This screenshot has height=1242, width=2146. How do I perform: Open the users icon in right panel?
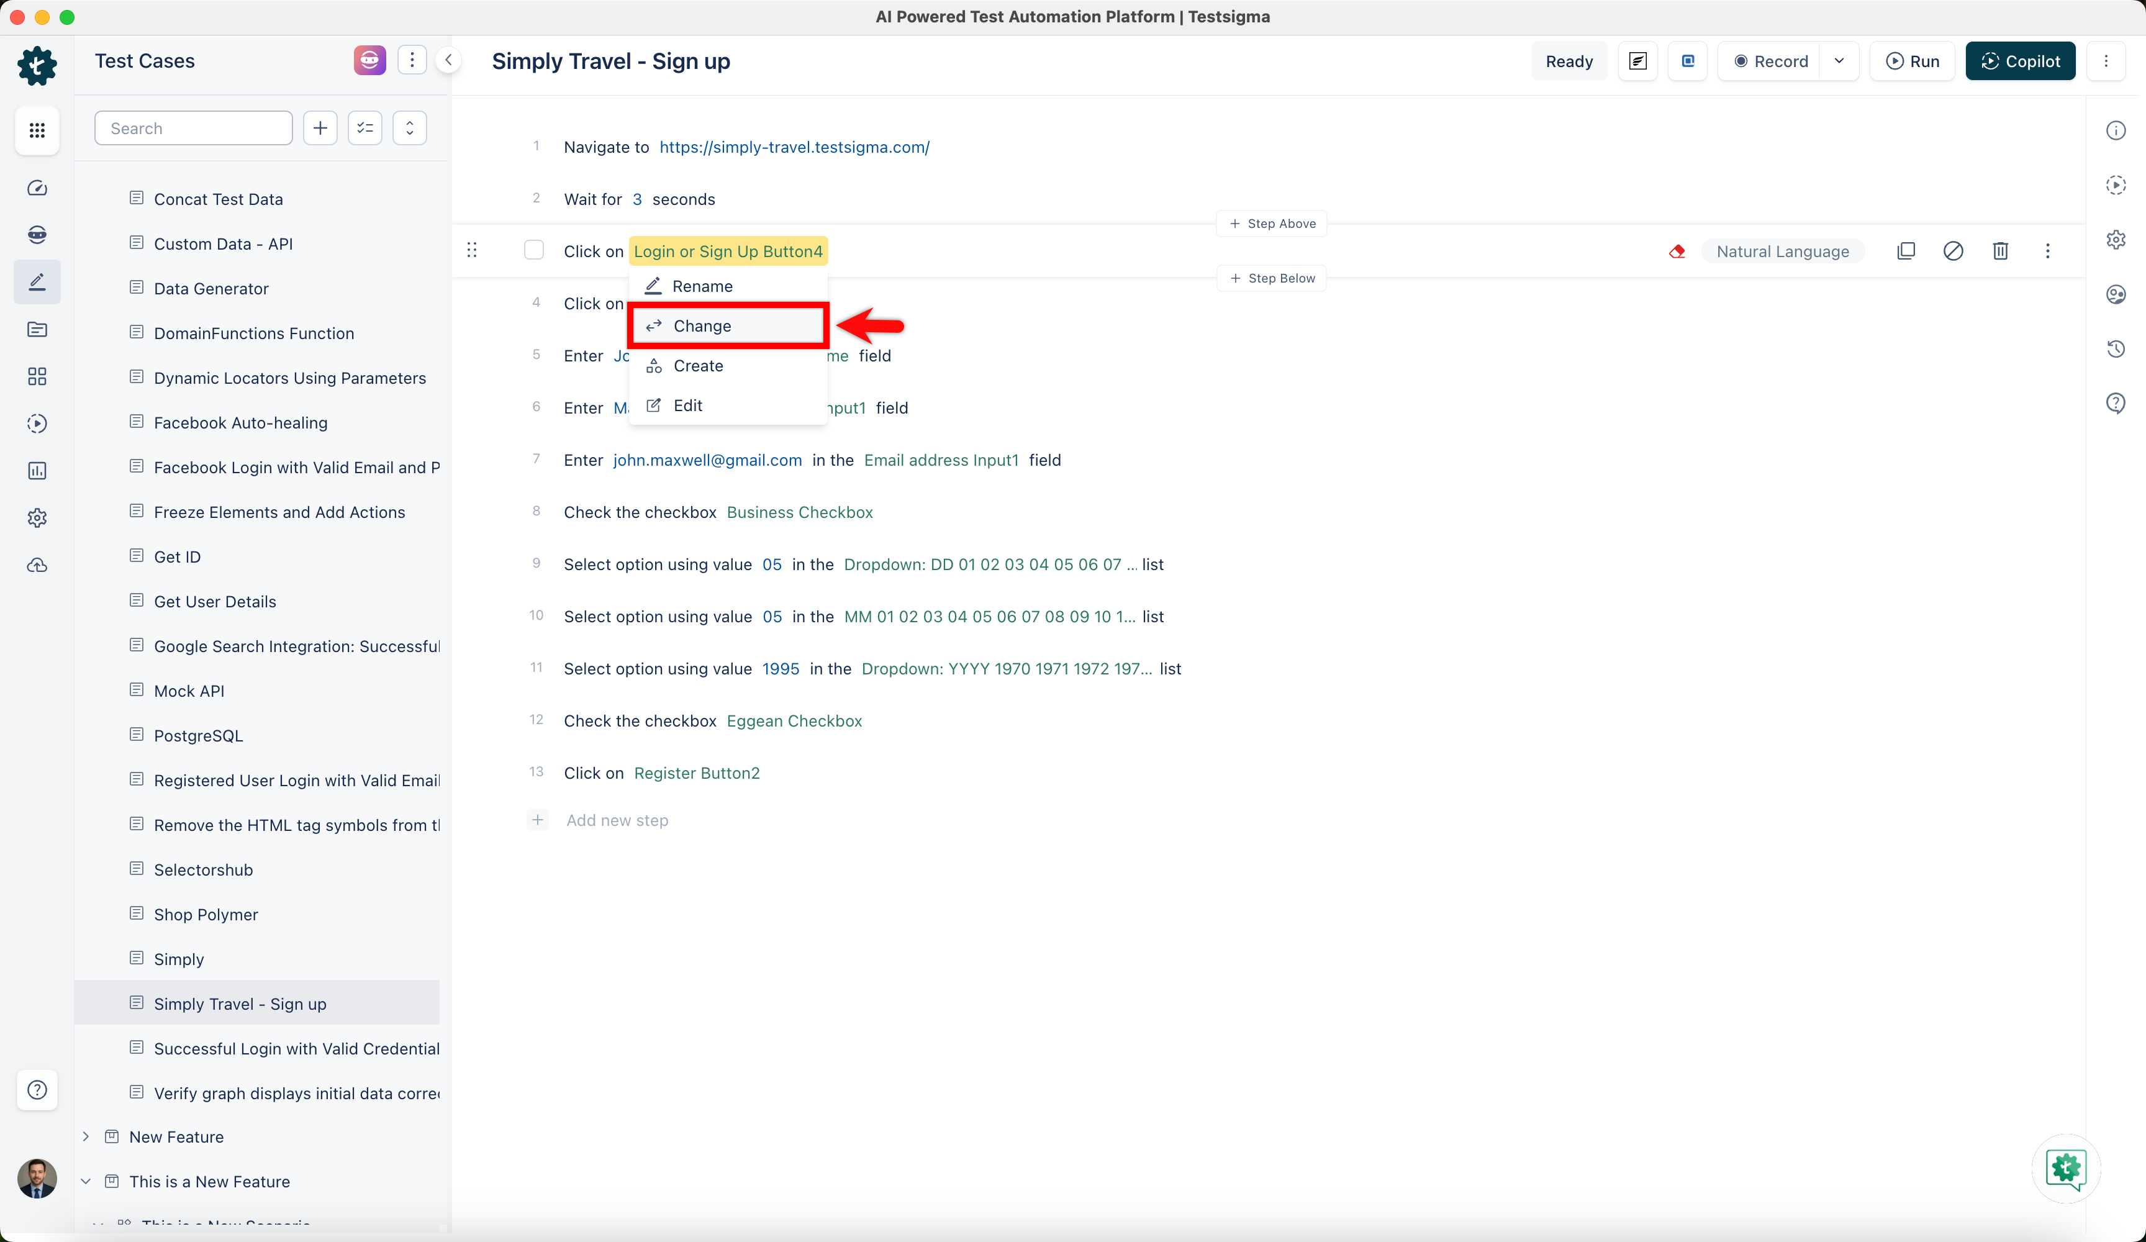[x=2116, y=294]
